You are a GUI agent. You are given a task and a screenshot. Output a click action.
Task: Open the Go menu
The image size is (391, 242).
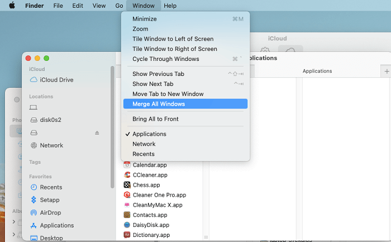pyautogui.click(x=119, y=6)
